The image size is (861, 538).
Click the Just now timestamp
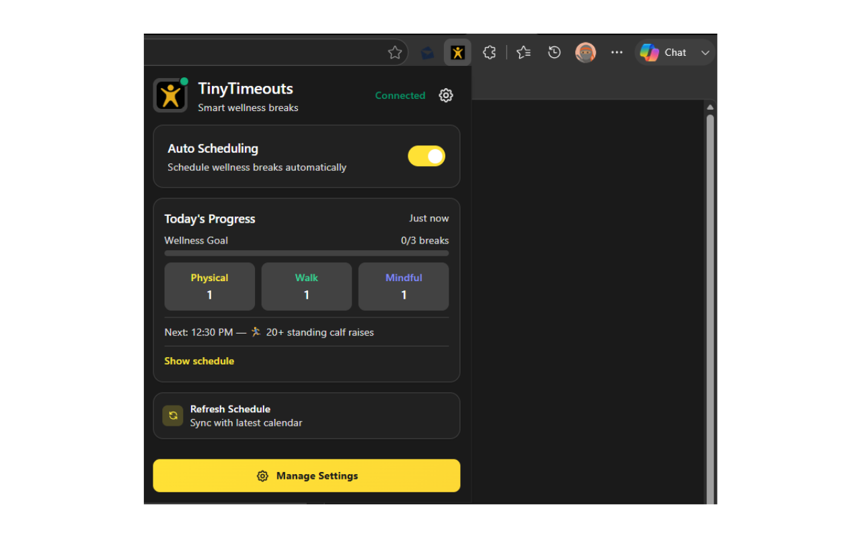pos(429,218)
